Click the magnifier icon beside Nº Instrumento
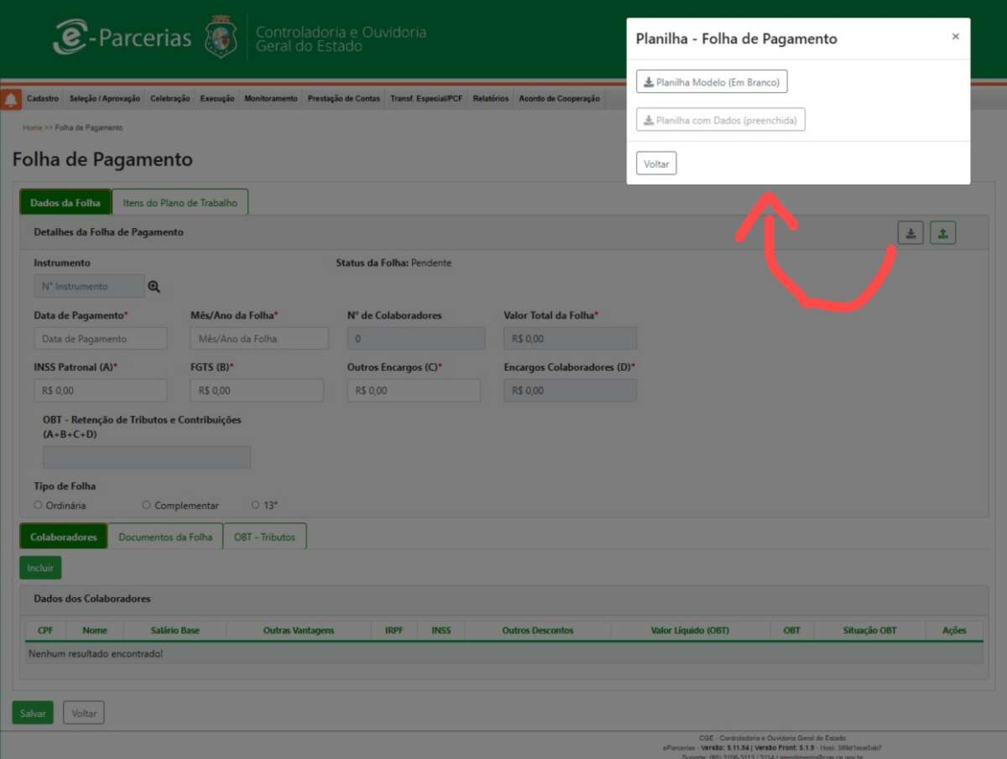The height and width of the screenshot is (759, 1007). [x=154, y=287]
